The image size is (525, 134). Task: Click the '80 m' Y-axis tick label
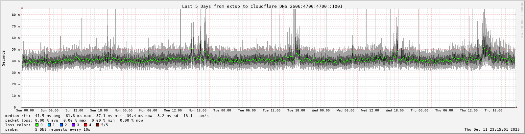click(16, 15)
